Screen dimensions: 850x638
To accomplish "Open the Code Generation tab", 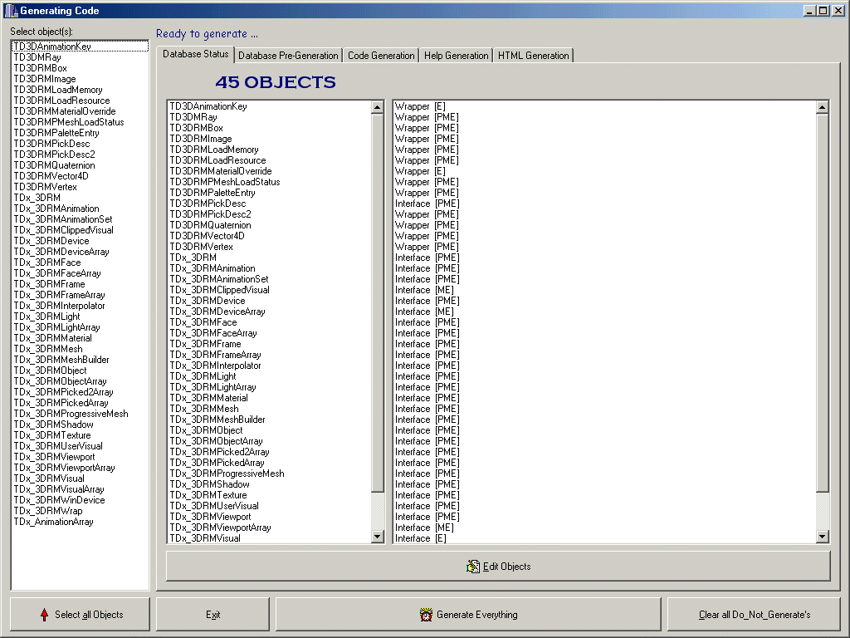I will point(381,56).
